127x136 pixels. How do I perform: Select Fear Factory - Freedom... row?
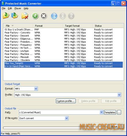click(64, 42)
